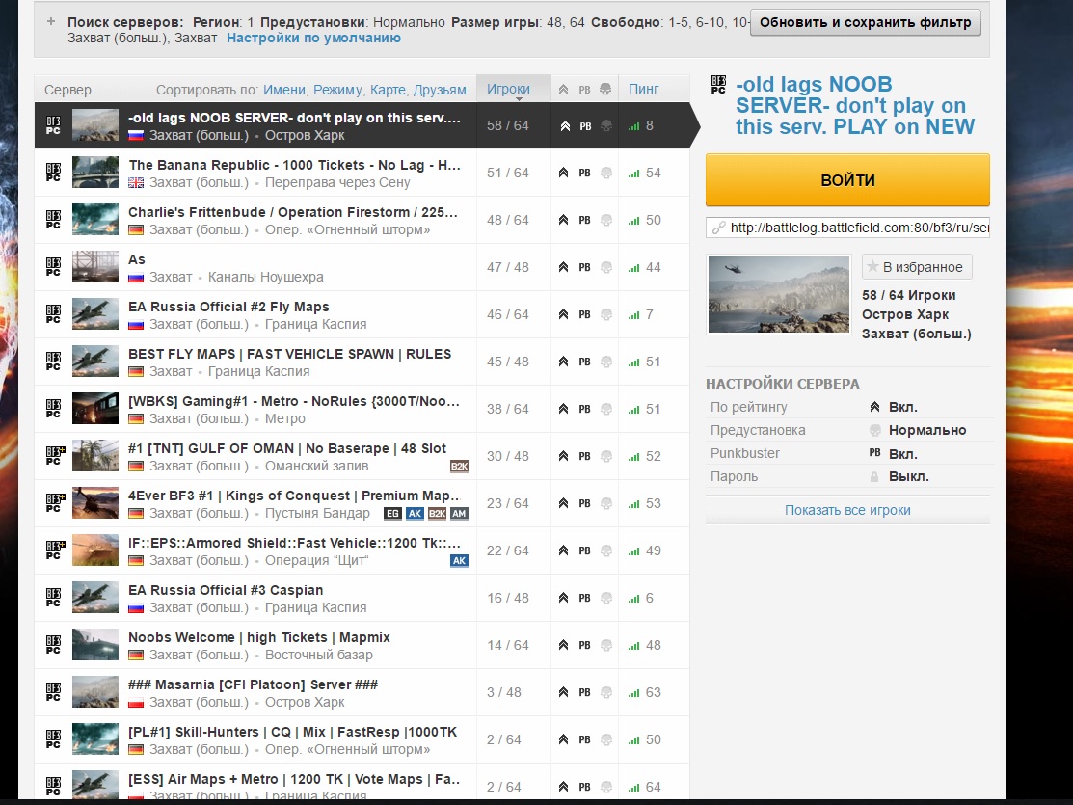Select 4Ever BF3 #1 Kings of Conquest
The width and height of the screenshot is (1073, 805).
(x=362, y=503)
